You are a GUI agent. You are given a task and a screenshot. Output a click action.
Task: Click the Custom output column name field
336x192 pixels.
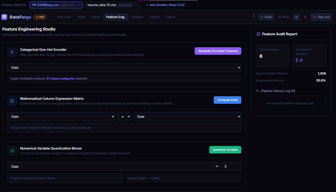click(65, 178)
